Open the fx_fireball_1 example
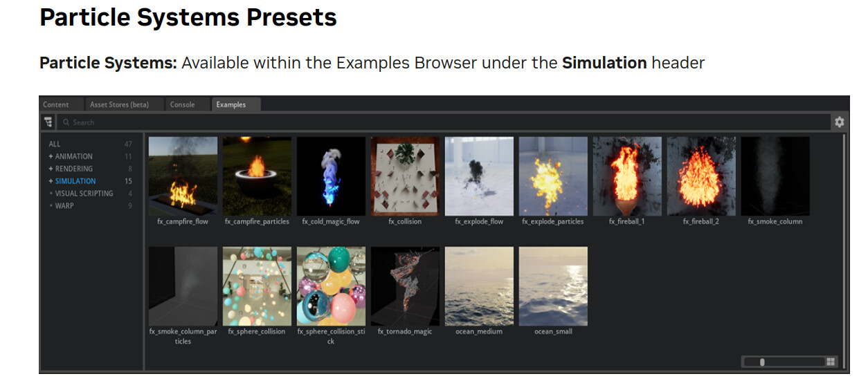This screenshot has width=868, height=383. 627,176
